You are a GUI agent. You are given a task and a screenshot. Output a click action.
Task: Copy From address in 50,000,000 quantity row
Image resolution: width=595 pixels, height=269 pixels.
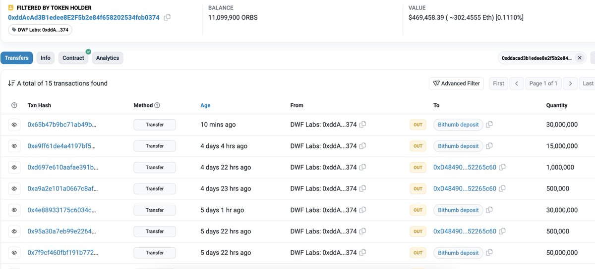362,253
